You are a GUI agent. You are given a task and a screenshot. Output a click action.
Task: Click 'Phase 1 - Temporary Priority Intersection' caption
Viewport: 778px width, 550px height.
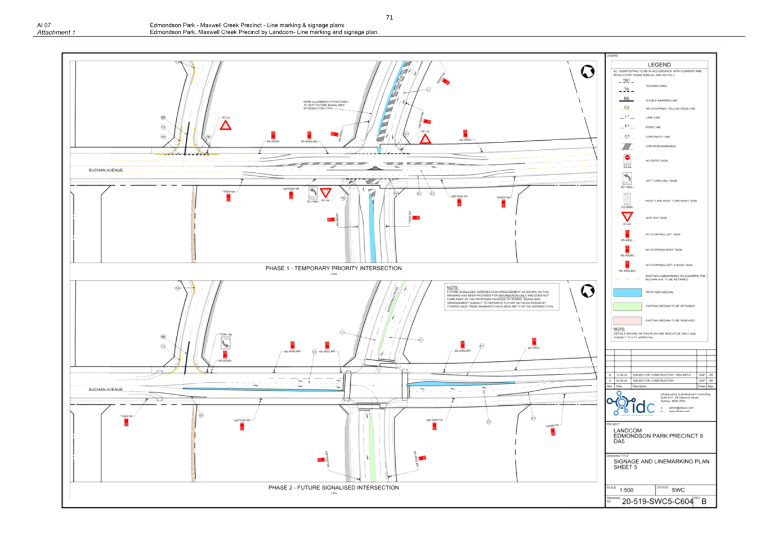333,269
